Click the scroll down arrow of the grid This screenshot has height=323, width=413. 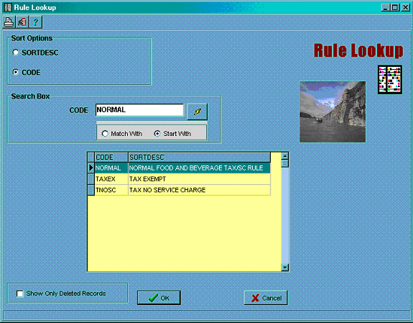pos(285,268)
